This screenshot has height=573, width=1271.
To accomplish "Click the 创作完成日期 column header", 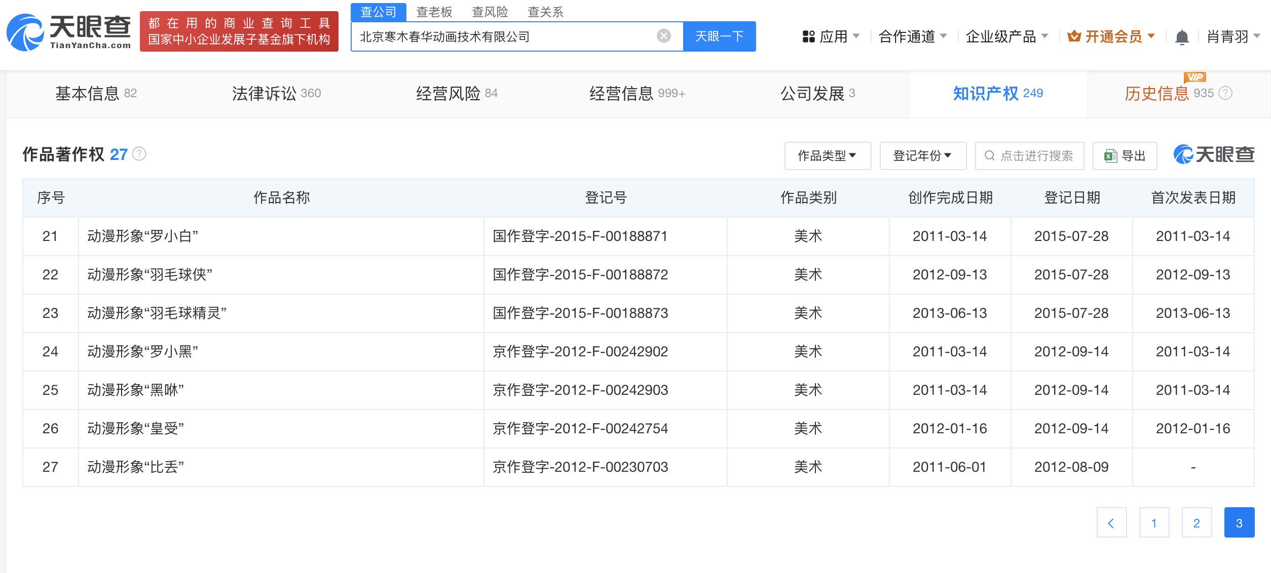I will point(950,198).
